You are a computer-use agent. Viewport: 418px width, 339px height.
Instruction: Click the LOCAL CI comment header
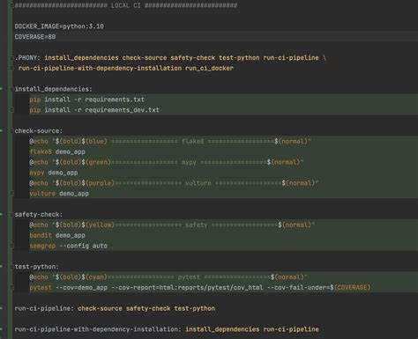coord(126,5)
